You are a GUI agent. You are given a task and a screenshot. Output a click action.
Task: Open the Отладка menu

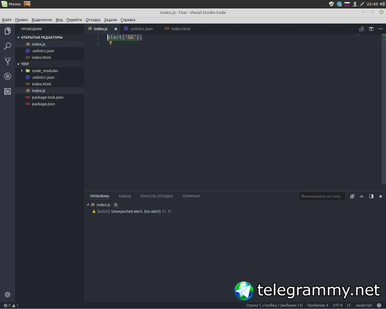pos(93,20)
